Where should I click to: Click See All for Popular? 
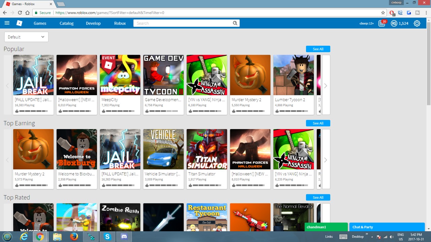tap(318, 49)
